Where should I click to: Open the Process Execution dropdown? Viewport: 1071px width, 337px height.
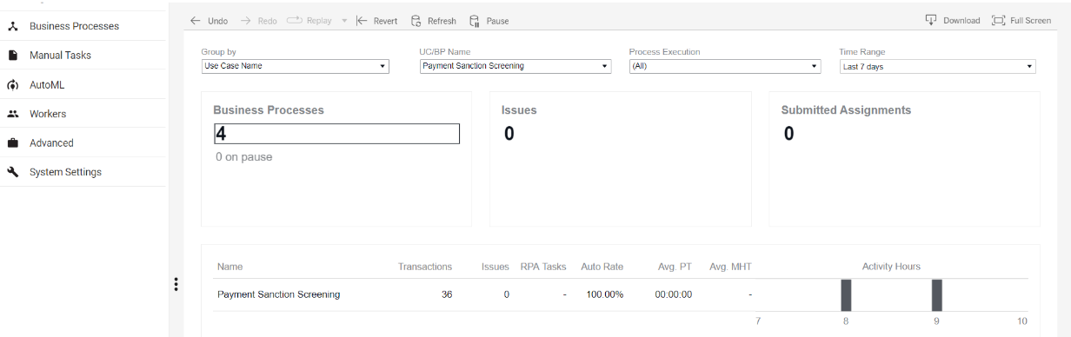coord(725,66)
